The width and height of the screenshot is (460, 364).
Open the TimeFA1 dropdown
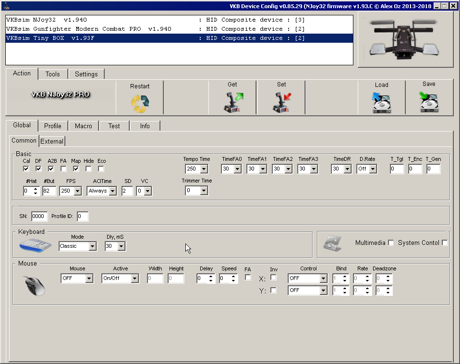pyautogui.click(x=263, y=169)
